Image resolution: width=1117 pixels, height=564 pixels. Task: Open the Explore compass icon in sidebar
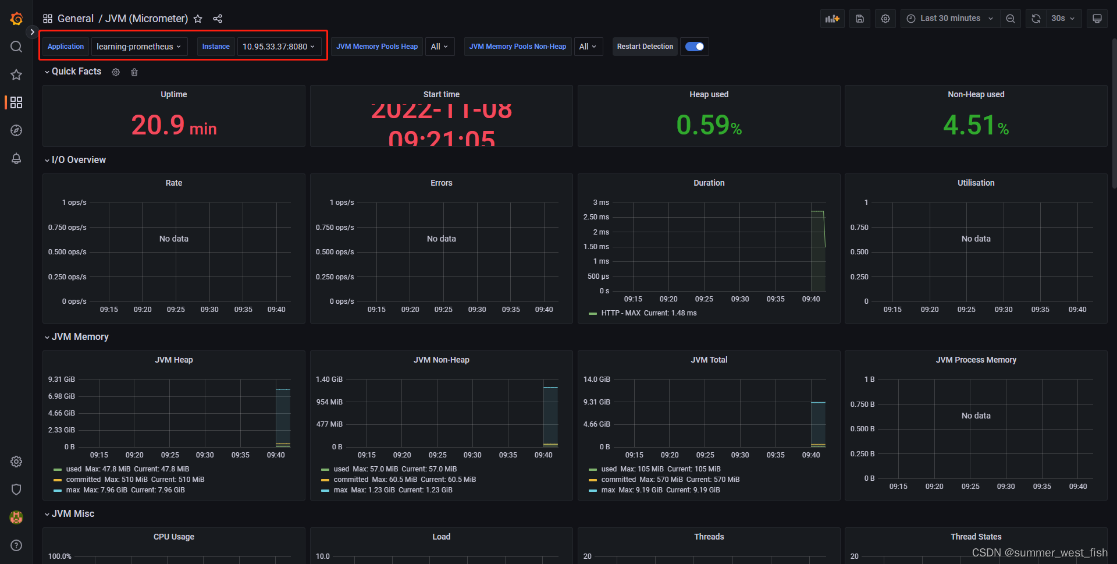pyautogui.click(x=16, y=130)
